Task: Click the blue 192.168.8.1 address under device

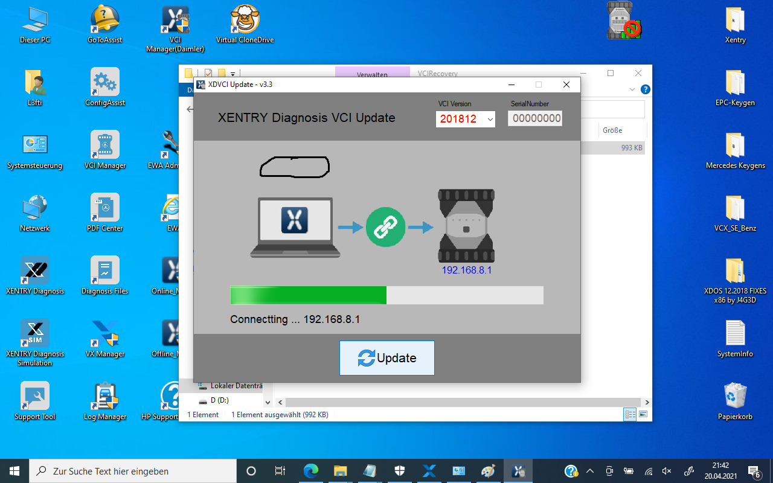Action: (467, 270)
